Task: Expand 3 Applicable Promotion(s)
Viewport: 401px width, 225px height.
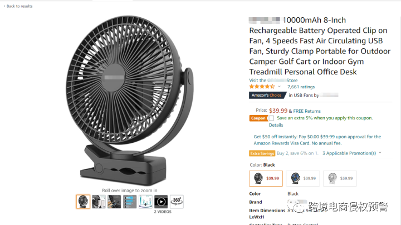Action: (351, 153)
